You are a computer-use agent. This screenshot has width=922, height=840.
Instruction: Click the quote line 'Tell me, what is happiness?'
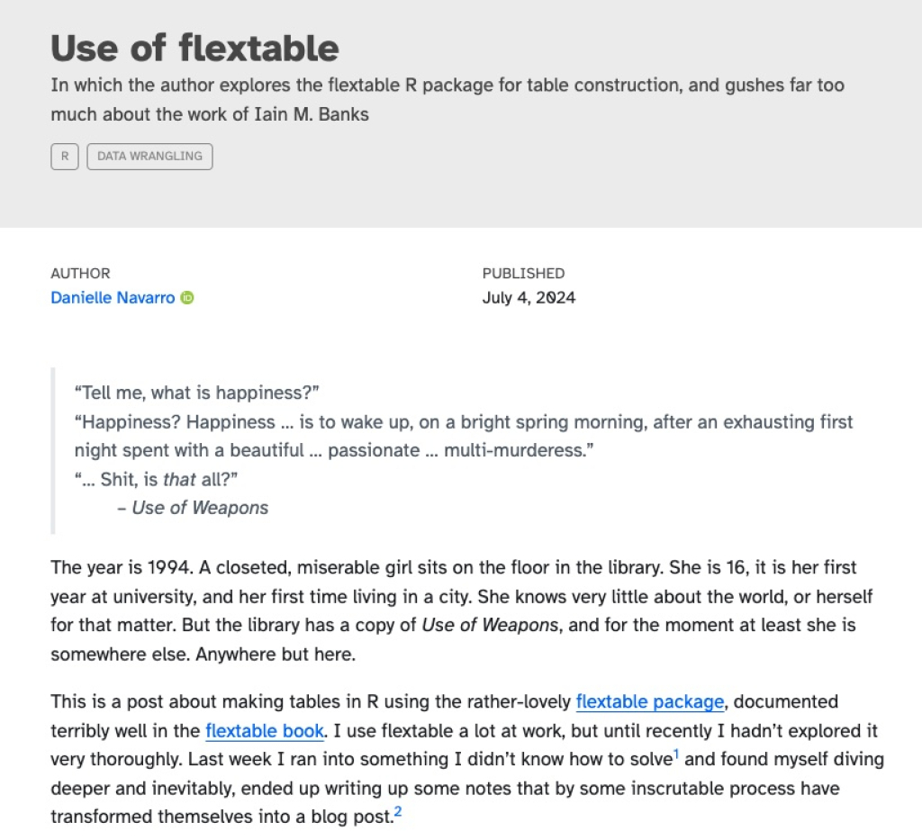click(x=196, y=393)
